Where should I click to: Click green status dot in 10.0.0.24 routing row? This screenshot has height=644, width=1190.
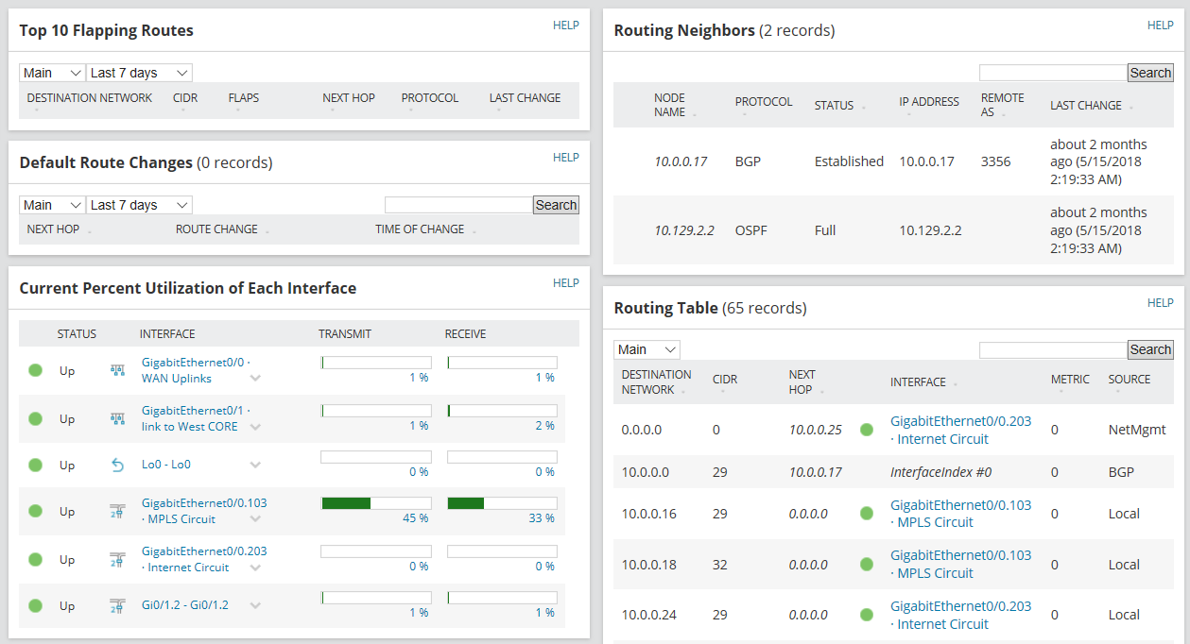pos(867,615)
